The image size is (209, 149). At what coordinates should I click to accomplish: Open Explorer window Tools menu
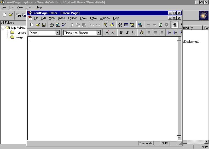pyautogui.click(x=29, y=7)
